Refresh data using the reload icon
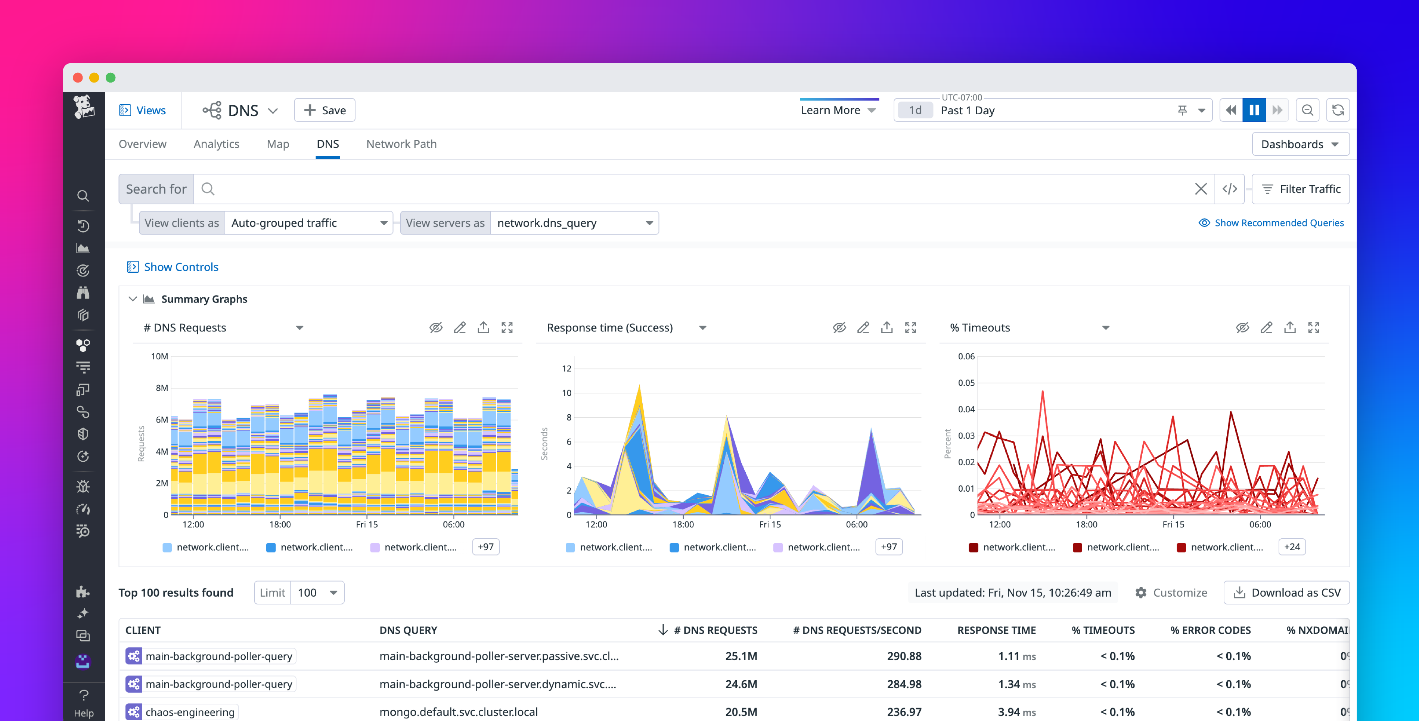The image size is (1419, 721). click(1339, 110)
